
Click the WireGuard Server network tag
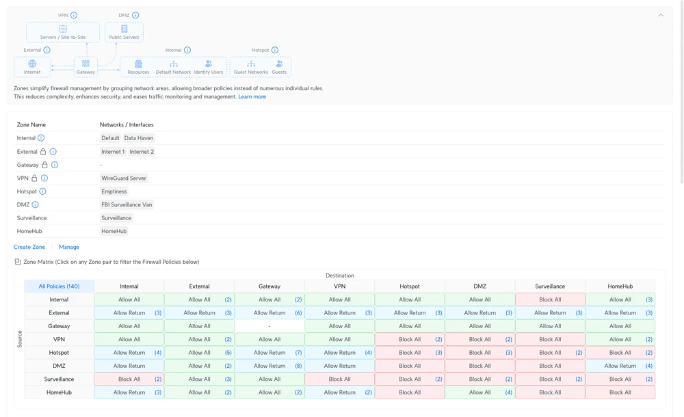pos(124,178)
